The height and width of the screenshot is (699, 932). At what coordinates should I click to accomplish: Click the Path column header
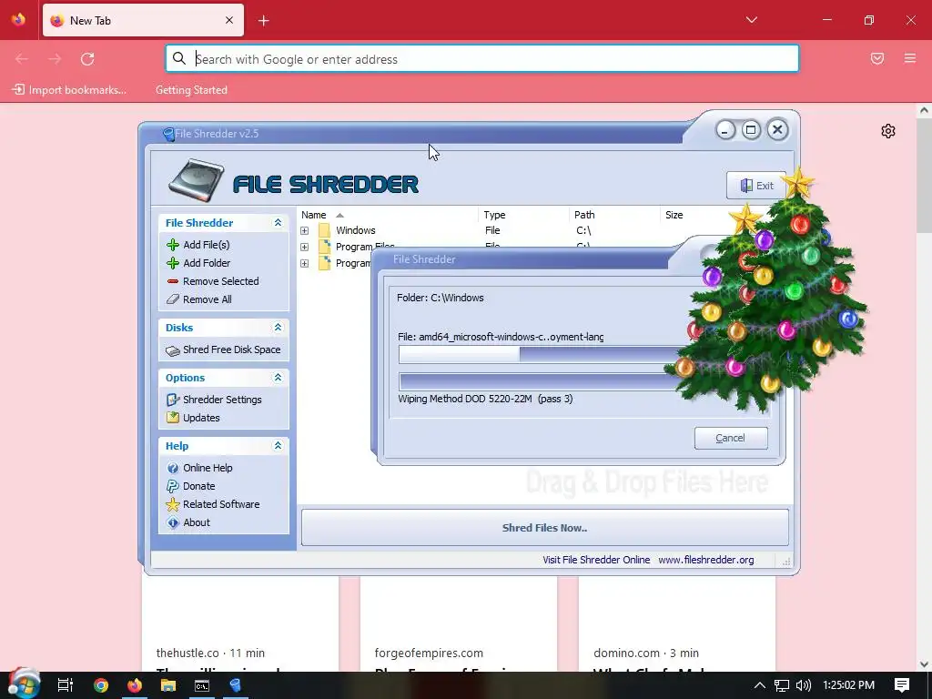[x=614, y=215]
